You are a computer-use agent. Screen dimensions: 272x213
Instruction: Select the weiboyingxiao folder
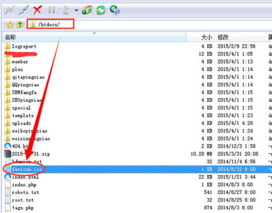(29, 131)
